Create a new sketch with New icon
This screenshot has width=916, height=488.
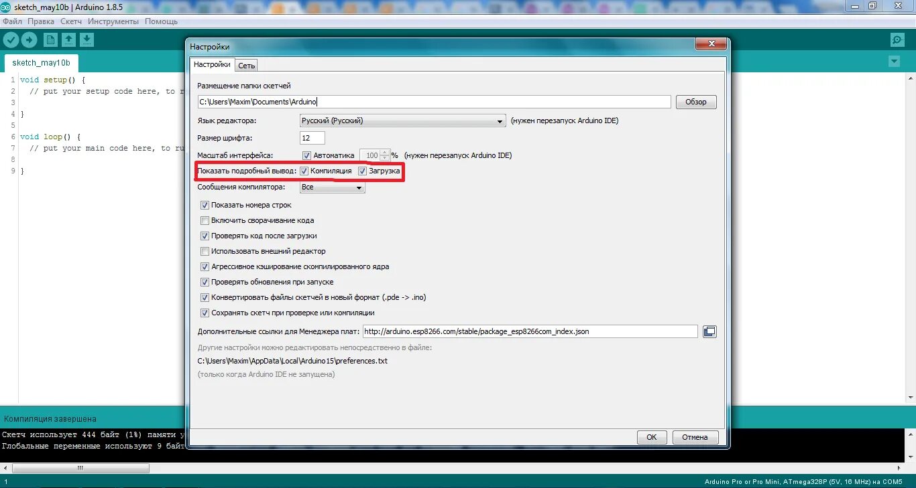tap(50, 40)
